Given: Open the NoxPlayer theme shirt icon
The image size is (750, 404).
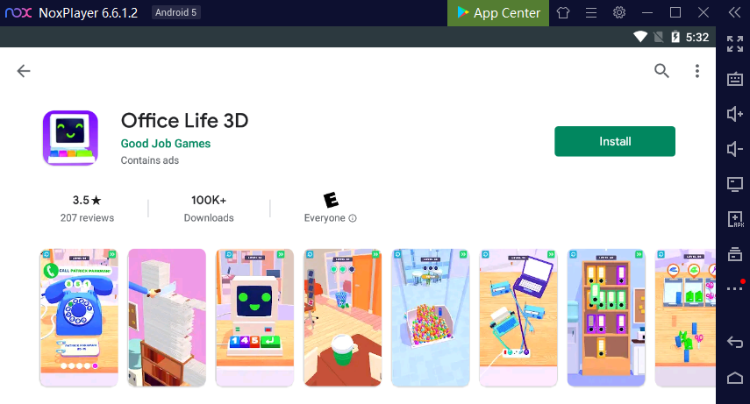Looking at the screenshot, I should (x=563, y=13).
